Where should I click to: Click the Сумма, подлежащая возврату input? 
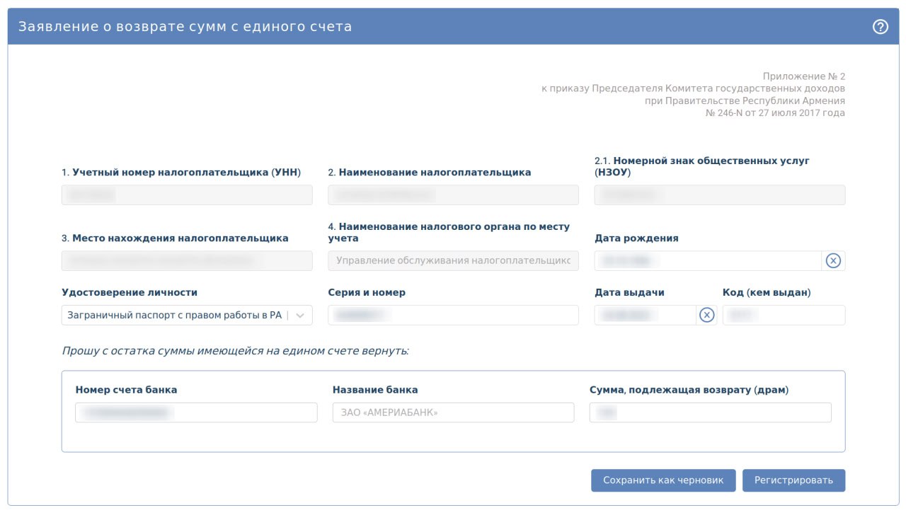710,412
